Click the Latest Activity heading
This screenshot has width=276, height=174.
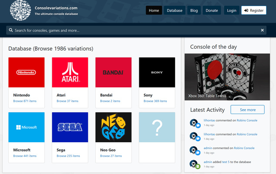207,110
